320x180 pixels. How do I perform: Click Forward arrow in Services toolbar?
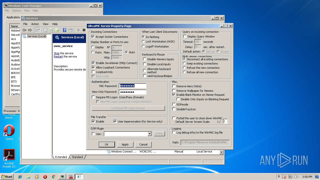(x=30, y=30)
